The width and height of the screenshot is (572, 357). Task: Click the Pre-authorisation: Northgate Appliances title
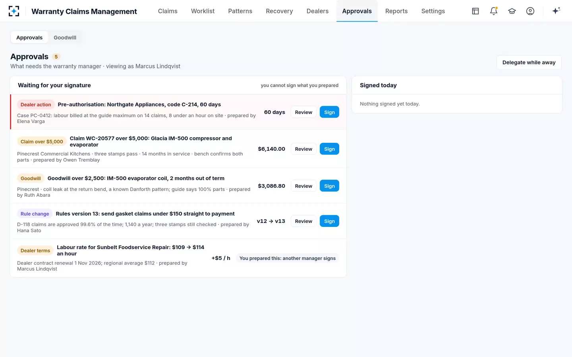(x=139, y=105)
